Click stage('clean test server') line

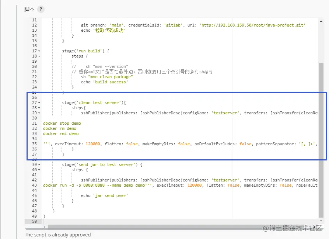[94, 103]
